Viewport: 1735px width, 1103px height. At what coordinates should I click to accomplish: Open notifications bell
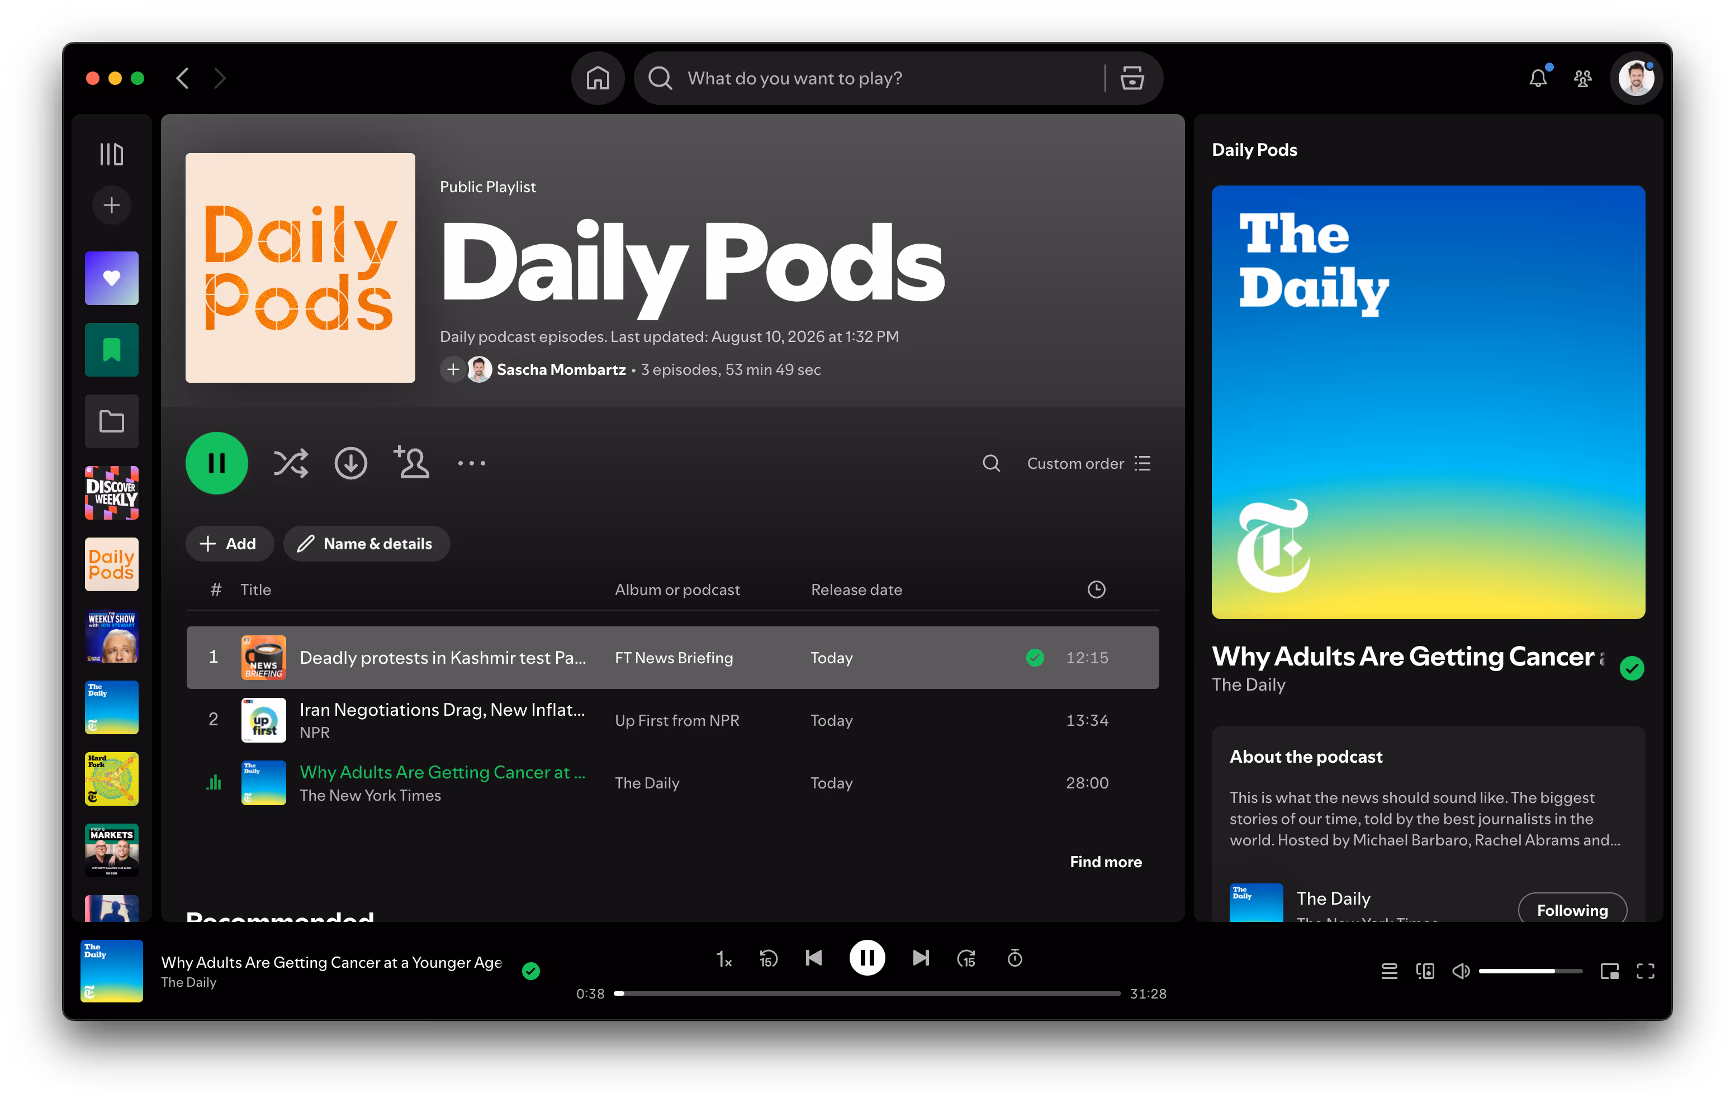click(x=1538, y=78)
